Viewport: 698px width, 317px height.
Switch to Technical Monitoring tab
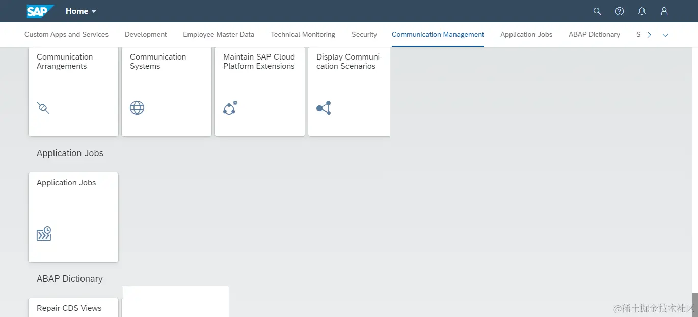303,35
